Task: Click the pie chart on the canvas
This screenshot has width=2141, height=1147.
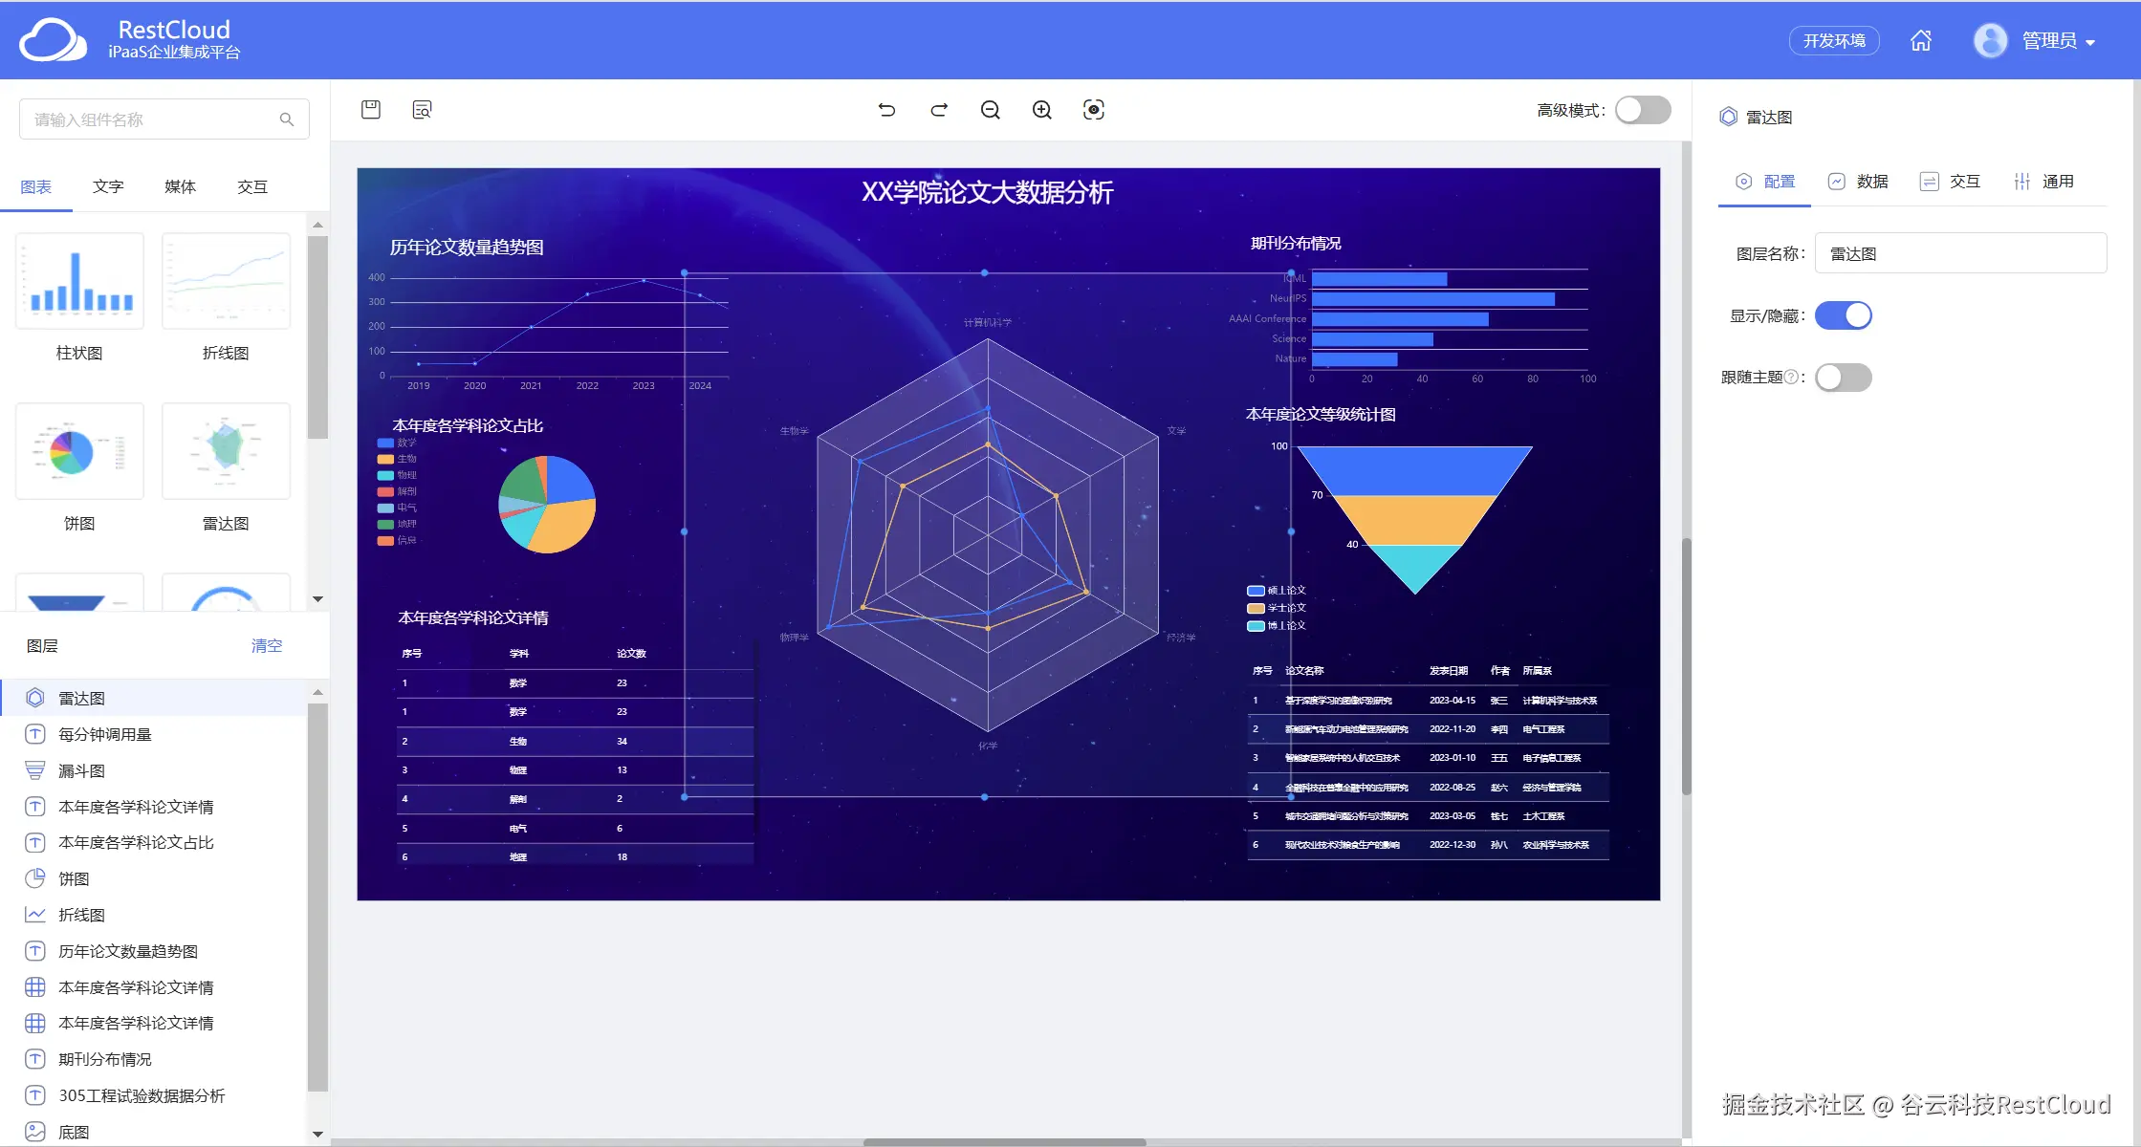Action: pyautogui.click(x=547, y=504)
